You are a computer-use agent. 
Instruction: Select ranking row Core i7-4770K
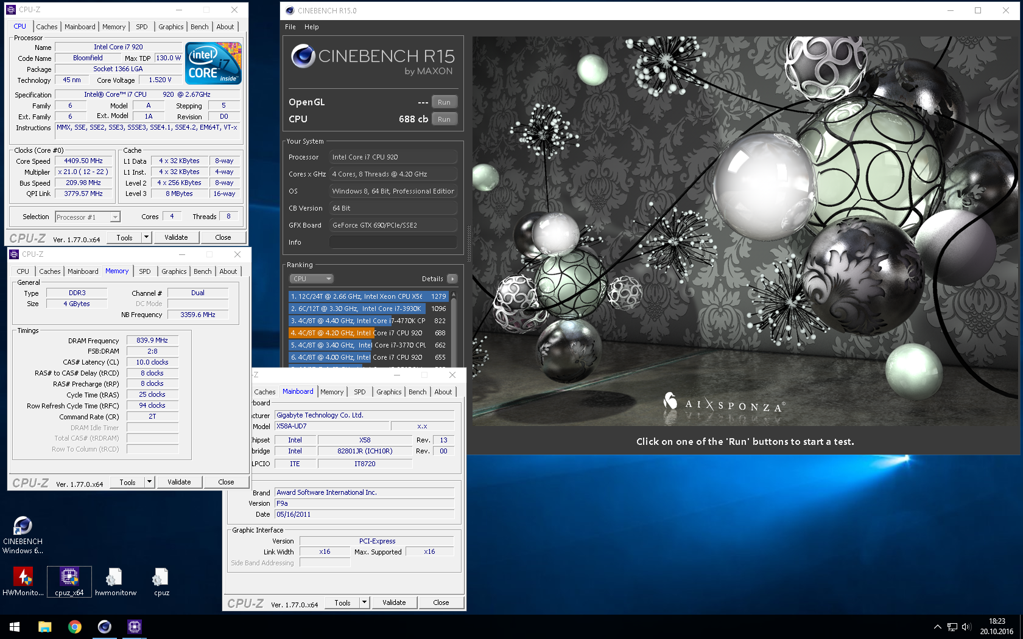coord(368,321)
